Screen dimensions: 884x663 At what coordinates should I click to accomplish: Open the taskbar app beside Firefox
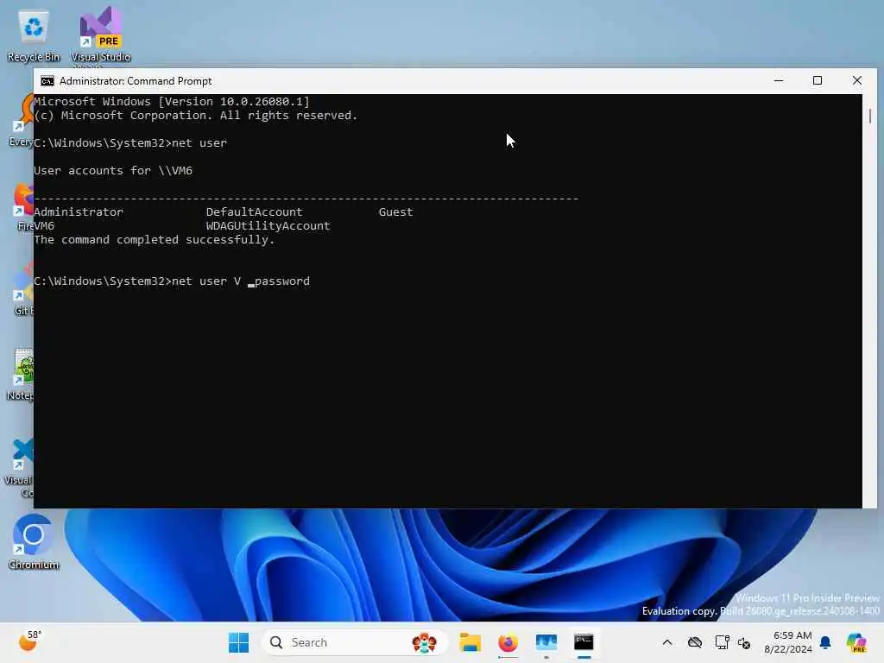tap(546, 642)
